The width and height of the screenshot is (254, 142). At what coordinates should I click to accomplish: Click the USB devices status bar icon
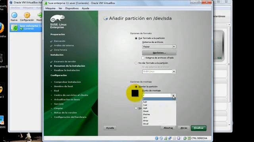click(x=165, y=138)
